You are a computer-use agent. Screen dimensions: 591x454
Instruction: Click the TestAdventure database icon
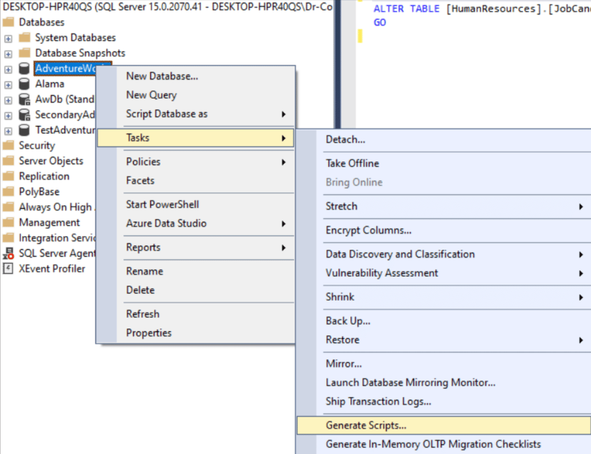click(x=24, y=130)
